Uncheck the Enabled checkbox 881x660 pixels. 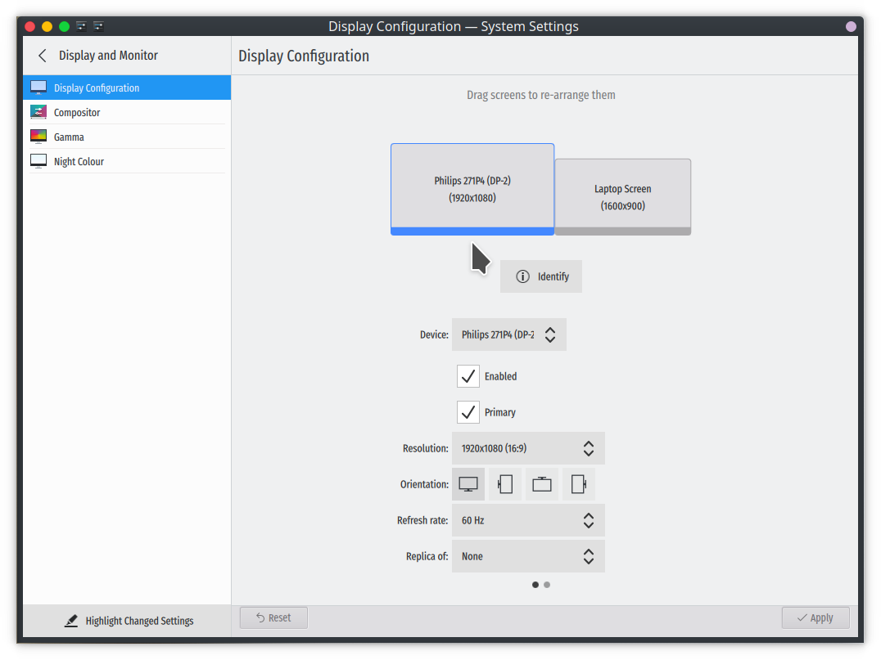point(468,376)
